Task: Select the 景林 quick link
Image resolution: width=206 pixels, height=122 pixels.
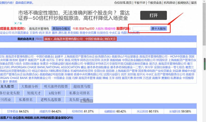Action: [55, 33]
